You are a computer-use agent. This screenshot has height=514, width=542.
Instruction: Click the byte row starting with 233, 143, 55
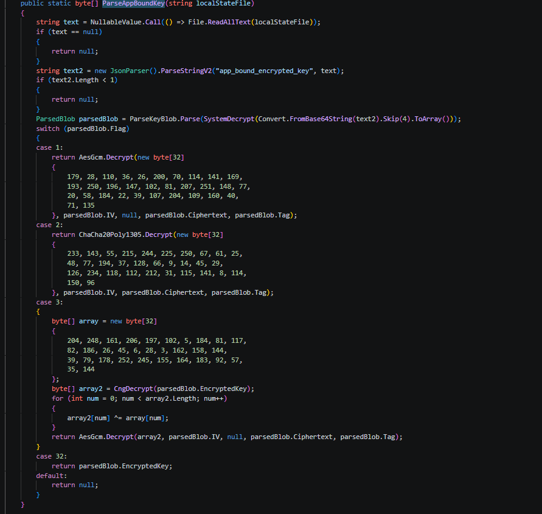[x=155, y=254]
